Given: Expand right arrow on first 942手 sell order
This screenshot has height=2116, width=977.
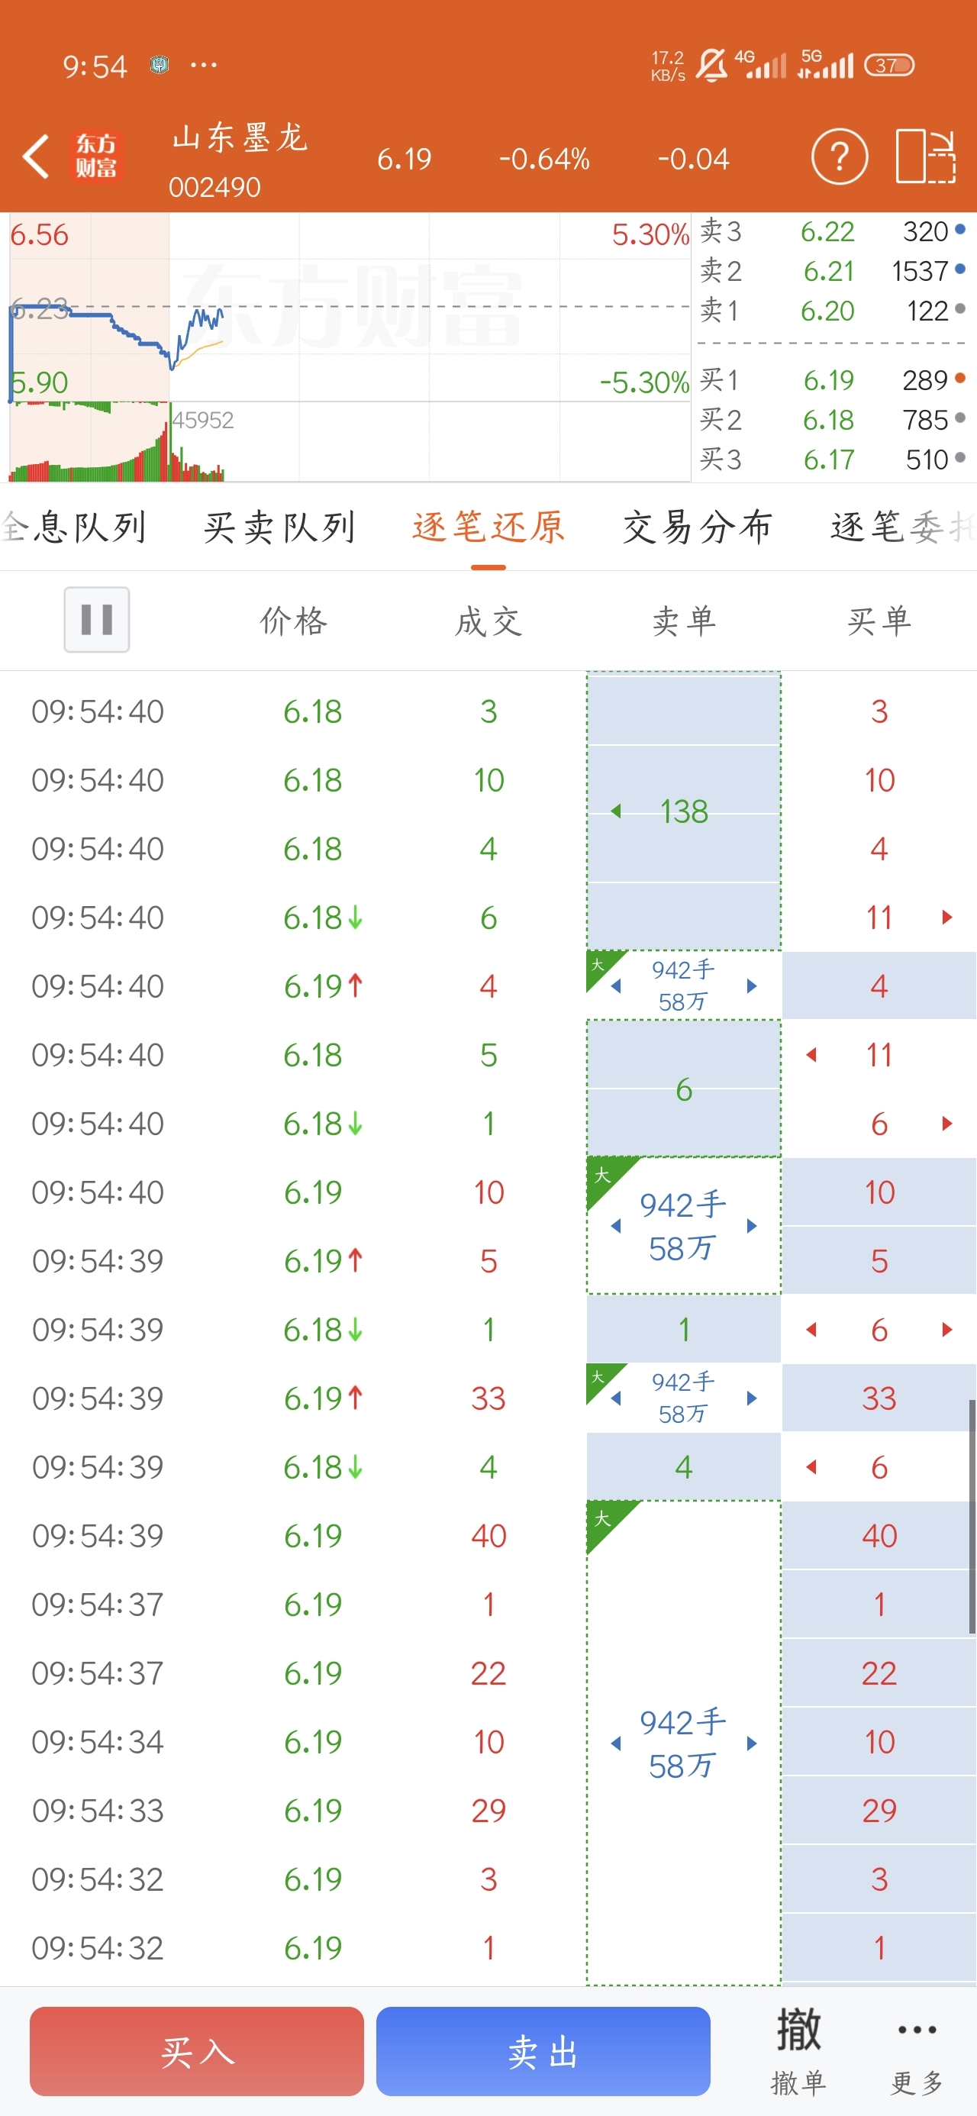Looking at the screenshot, I should point(751,985).
